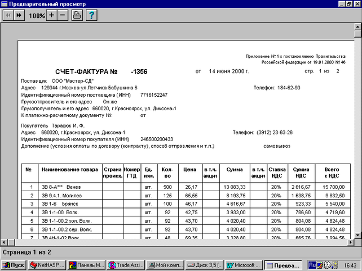Click the supplier name ООО "Мастер-СД"

pyautogui.click(x=73, y=81)
